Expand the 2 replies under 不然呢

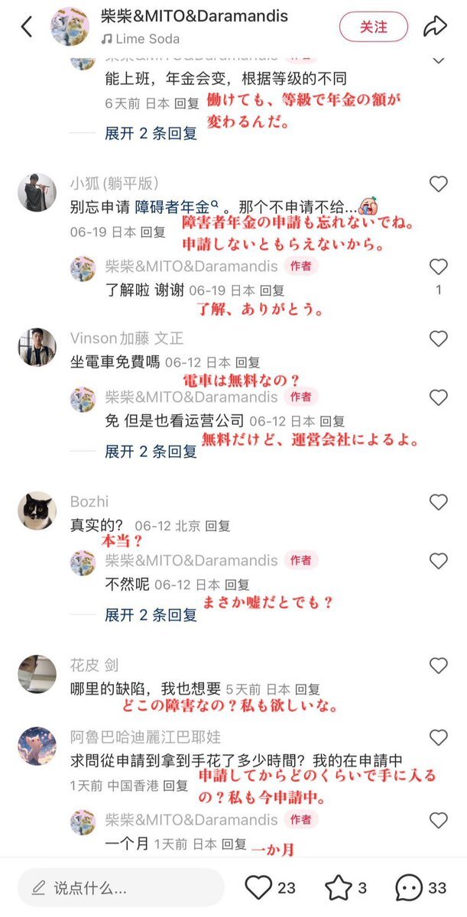pyautogui.click(x=151, y=615)
